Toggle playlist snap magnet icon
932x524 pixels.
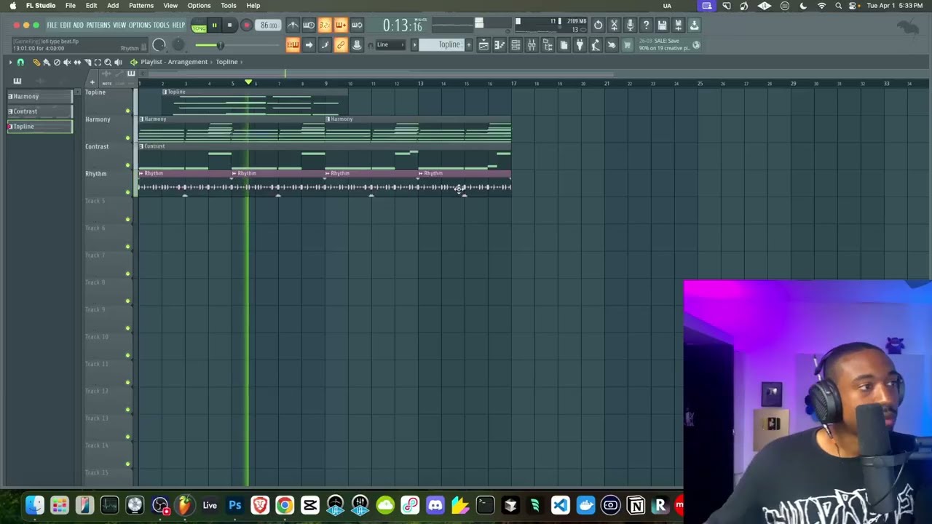[x=20, y=63]
